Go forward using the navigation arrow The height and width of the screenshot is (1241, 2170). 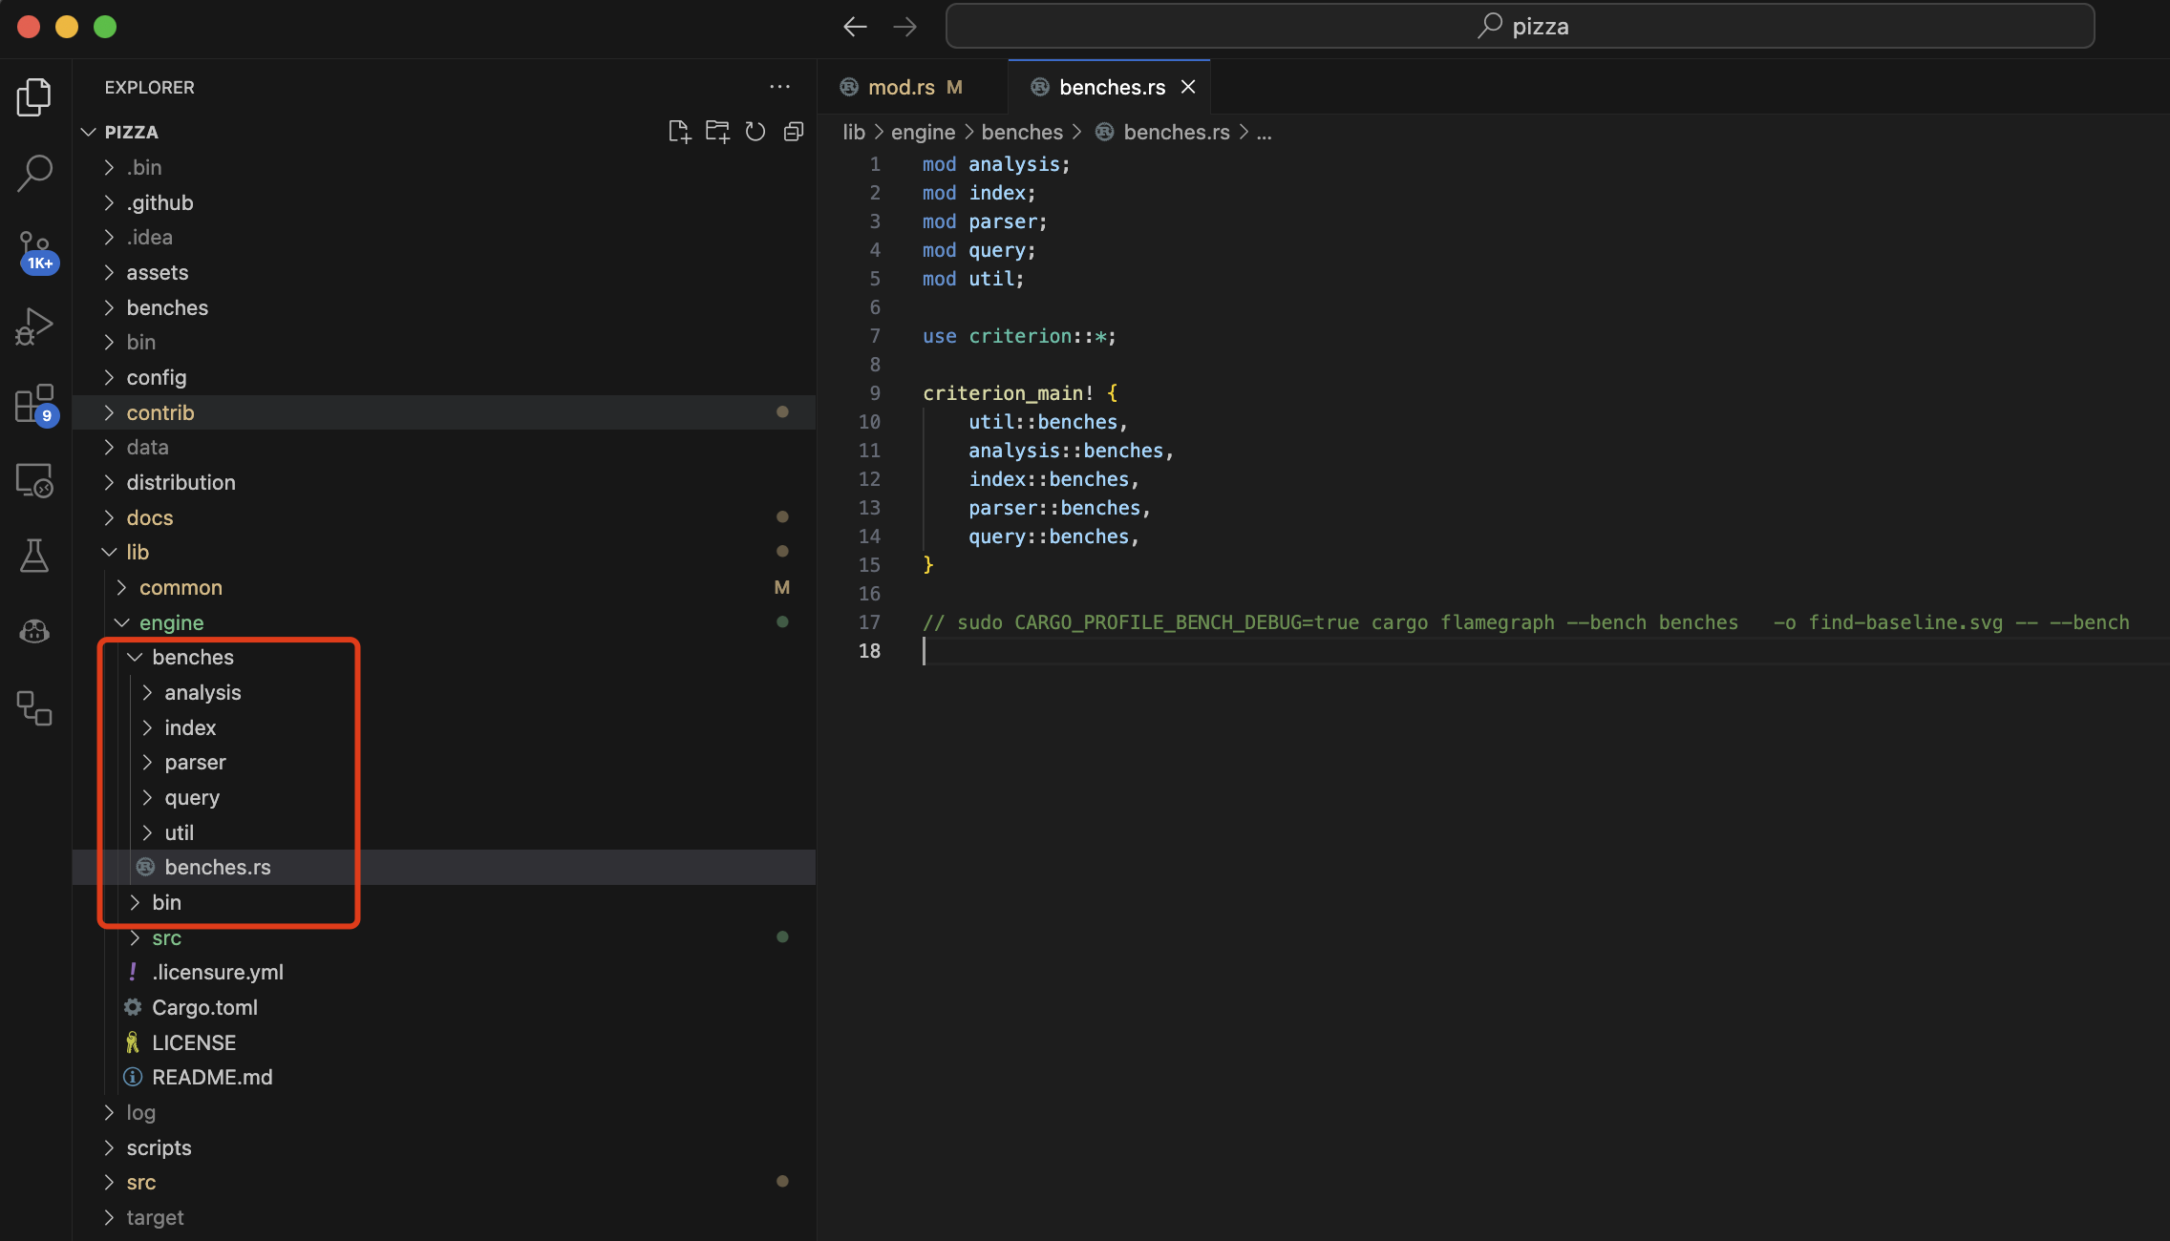[x=904, y=27]
